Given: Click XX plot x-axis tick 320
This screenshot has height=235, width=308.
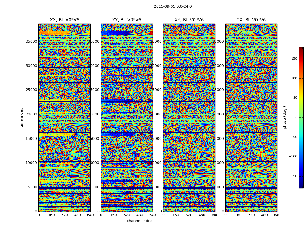Looking at the screenshot, I should (x=65, y=215).
